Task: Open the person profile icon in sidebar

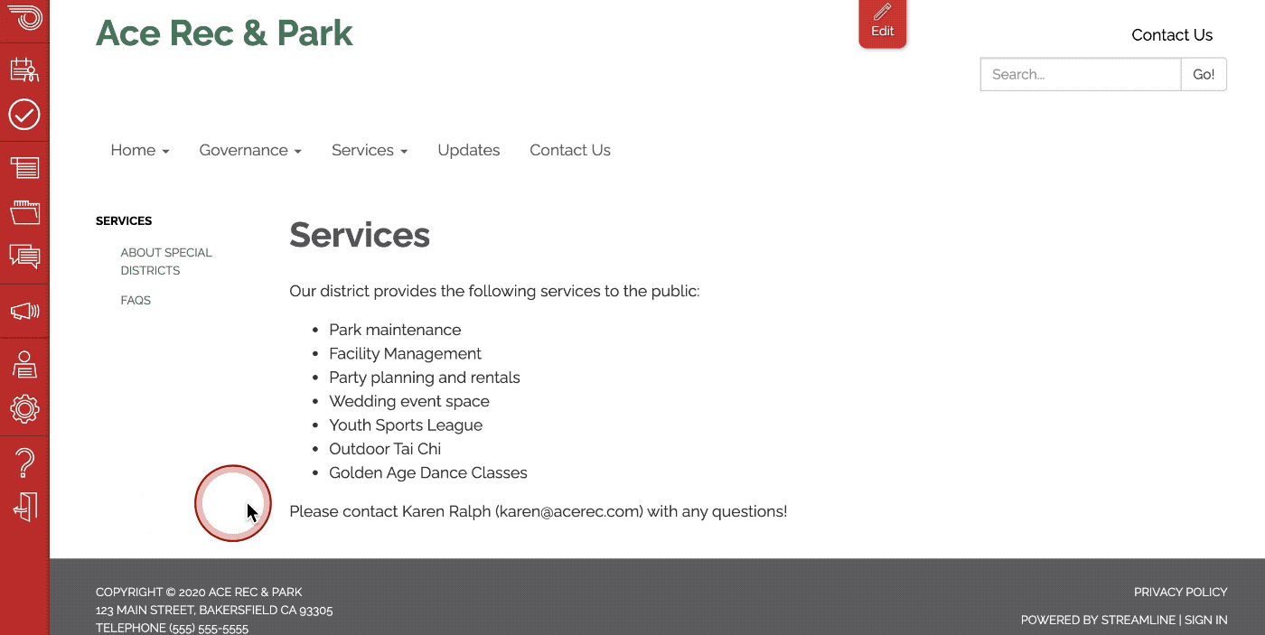Action: tap(24, 364)
